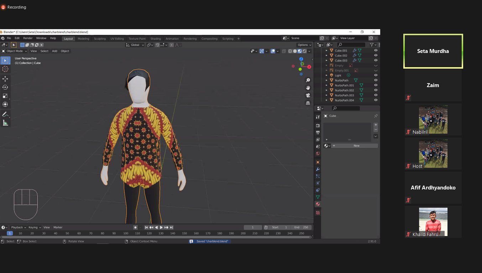Open the Global transform orientation dropdown
This screenshot has height=273, width=482.
(135, 45)
